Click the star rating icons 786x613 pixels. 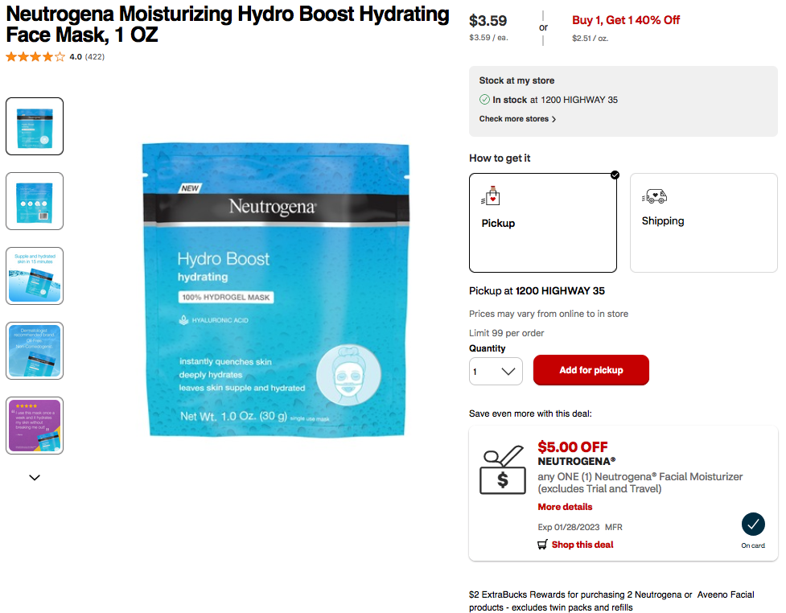point(35,56)
